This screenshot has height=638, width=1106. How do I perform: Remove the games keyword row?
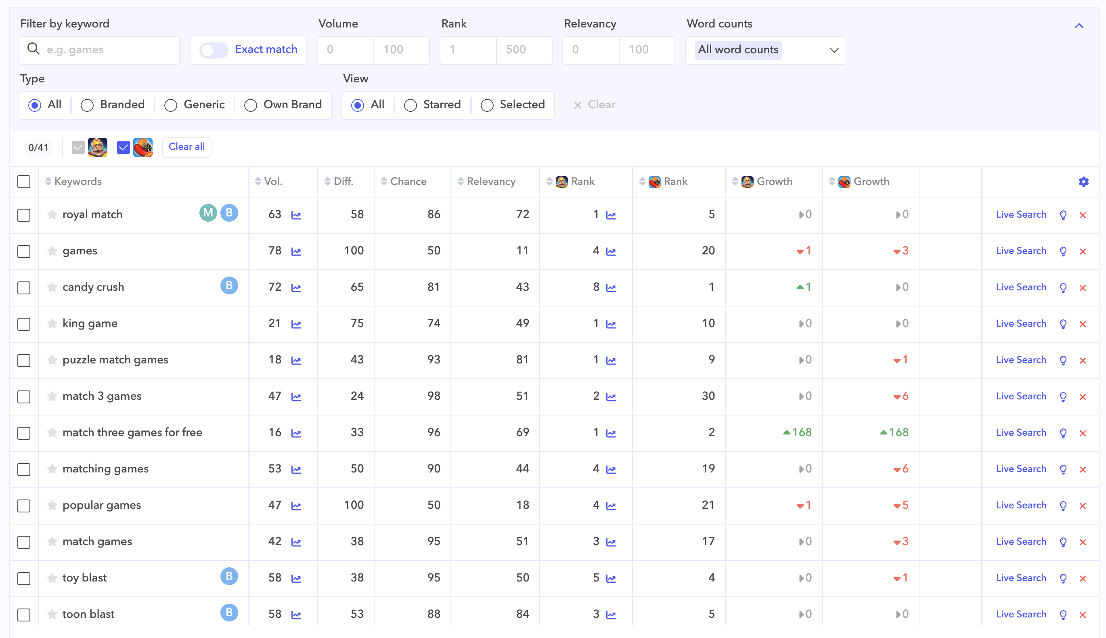coord(1083,252)
